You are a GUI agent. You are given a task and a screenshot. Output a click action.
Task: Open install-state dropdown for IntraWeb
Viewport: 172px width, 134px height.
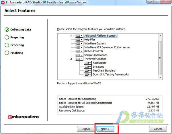(88, 67)
